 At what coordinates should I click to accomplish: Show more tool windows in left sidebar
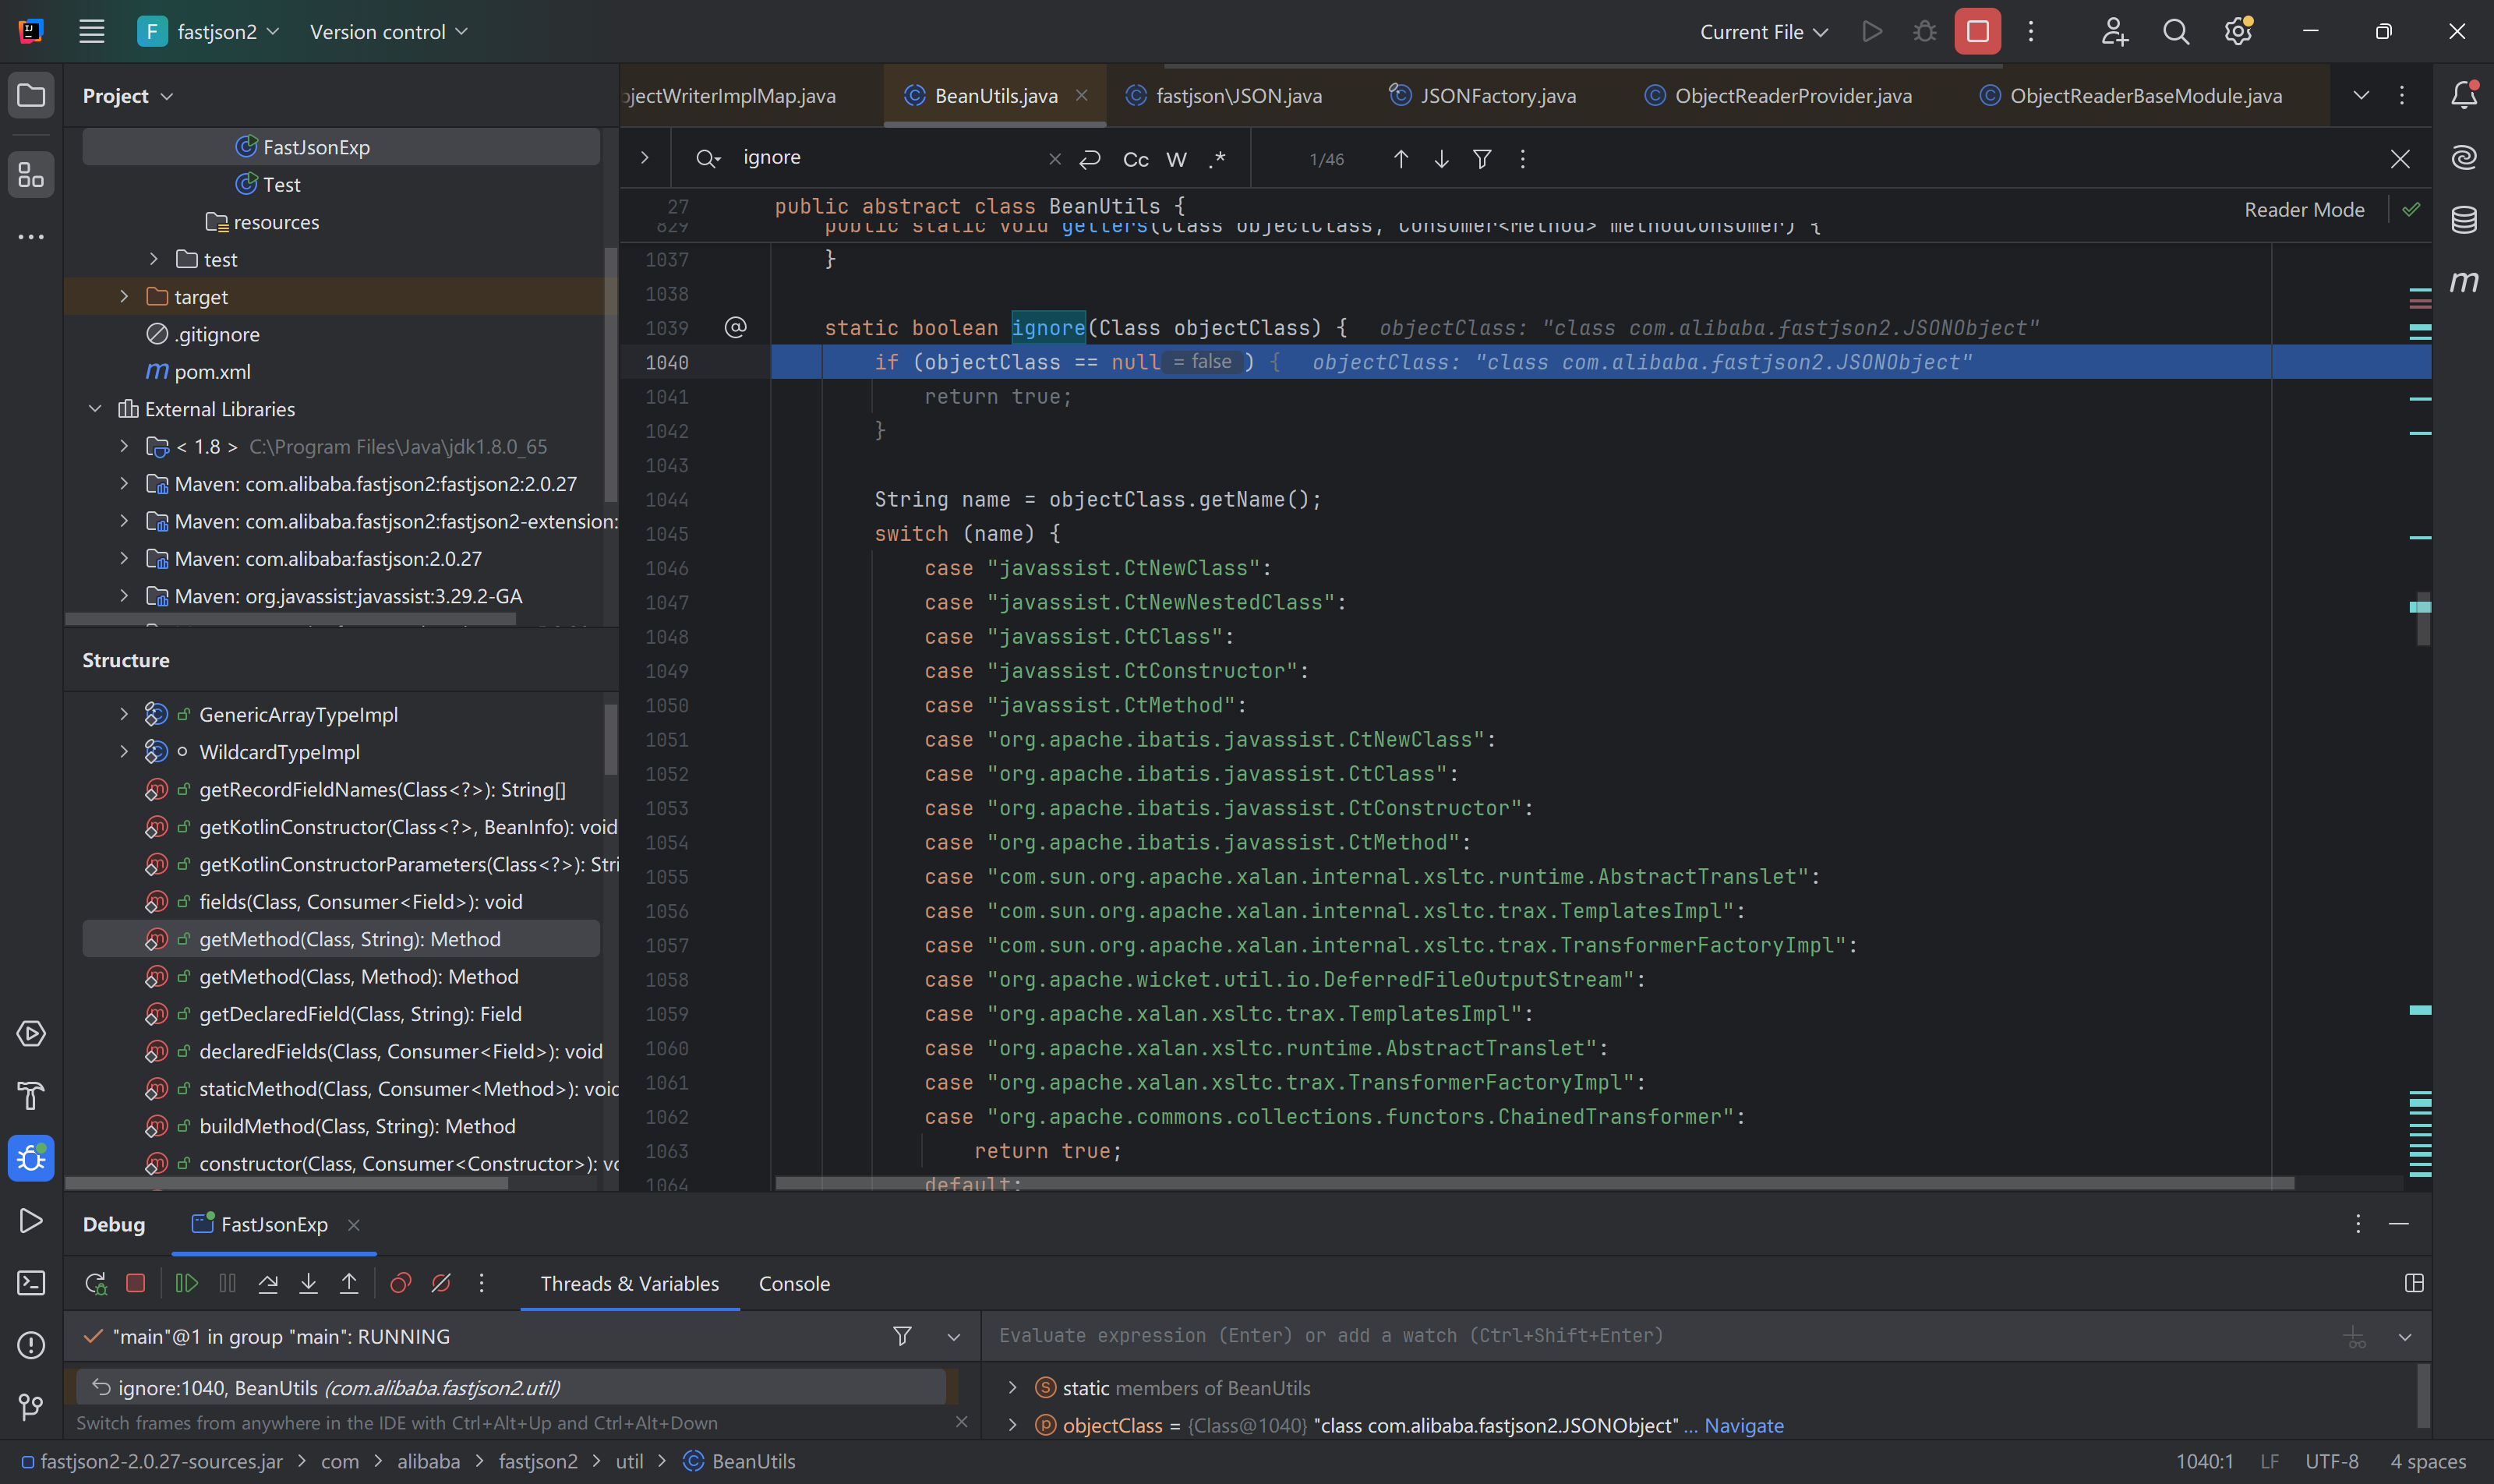[31, 237]
